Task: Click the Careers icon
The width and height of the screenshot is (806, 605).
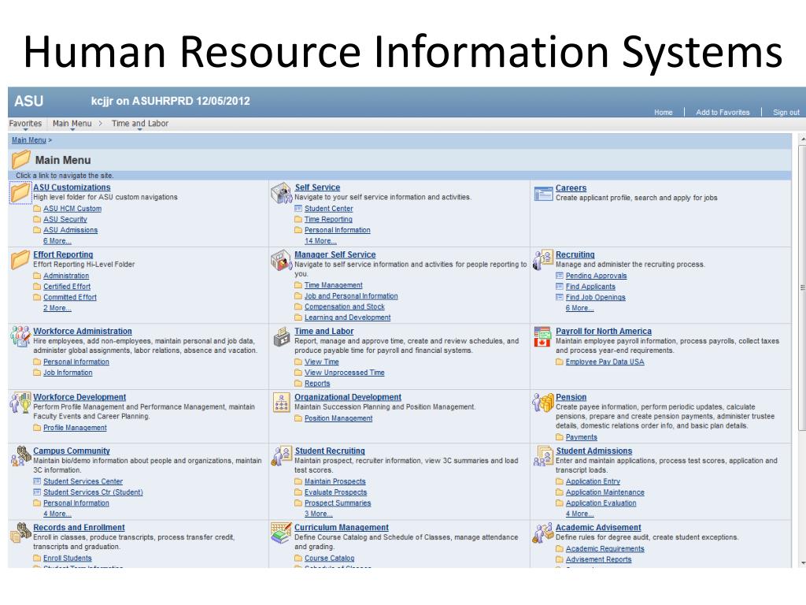Action: [x=543, y=194]
